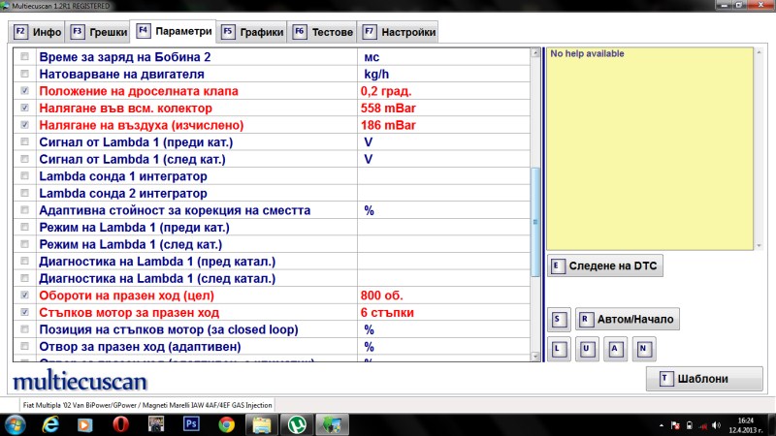Open the Opera browser from taskbar
Screen dimensions: 776x436
tap(121, 423)
